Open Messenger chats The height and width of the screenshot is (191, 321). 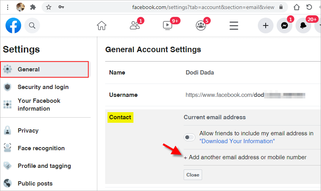click(x=285, y=25)
